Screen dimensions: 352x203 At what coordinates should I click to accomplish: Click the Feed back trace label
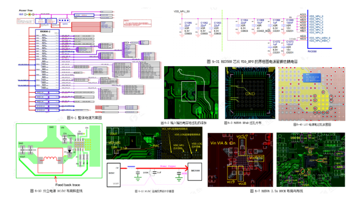(x=68, y=185)
